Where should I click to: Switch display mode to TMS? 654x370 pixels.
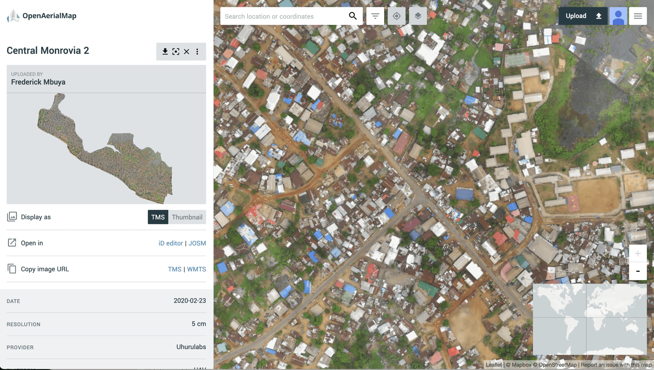click(158, 217)
